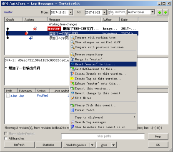Choose Copy to clipboard
This screenshot has width=173, height=152.
click(x=103, y=117)
